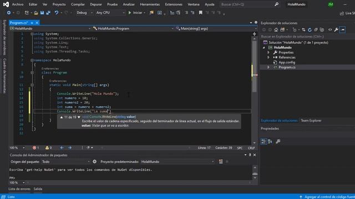This screenshot has width=355, height=199.
Task: Expand the Program.cs node in Solution Explorer
Action: pos(268,67)
